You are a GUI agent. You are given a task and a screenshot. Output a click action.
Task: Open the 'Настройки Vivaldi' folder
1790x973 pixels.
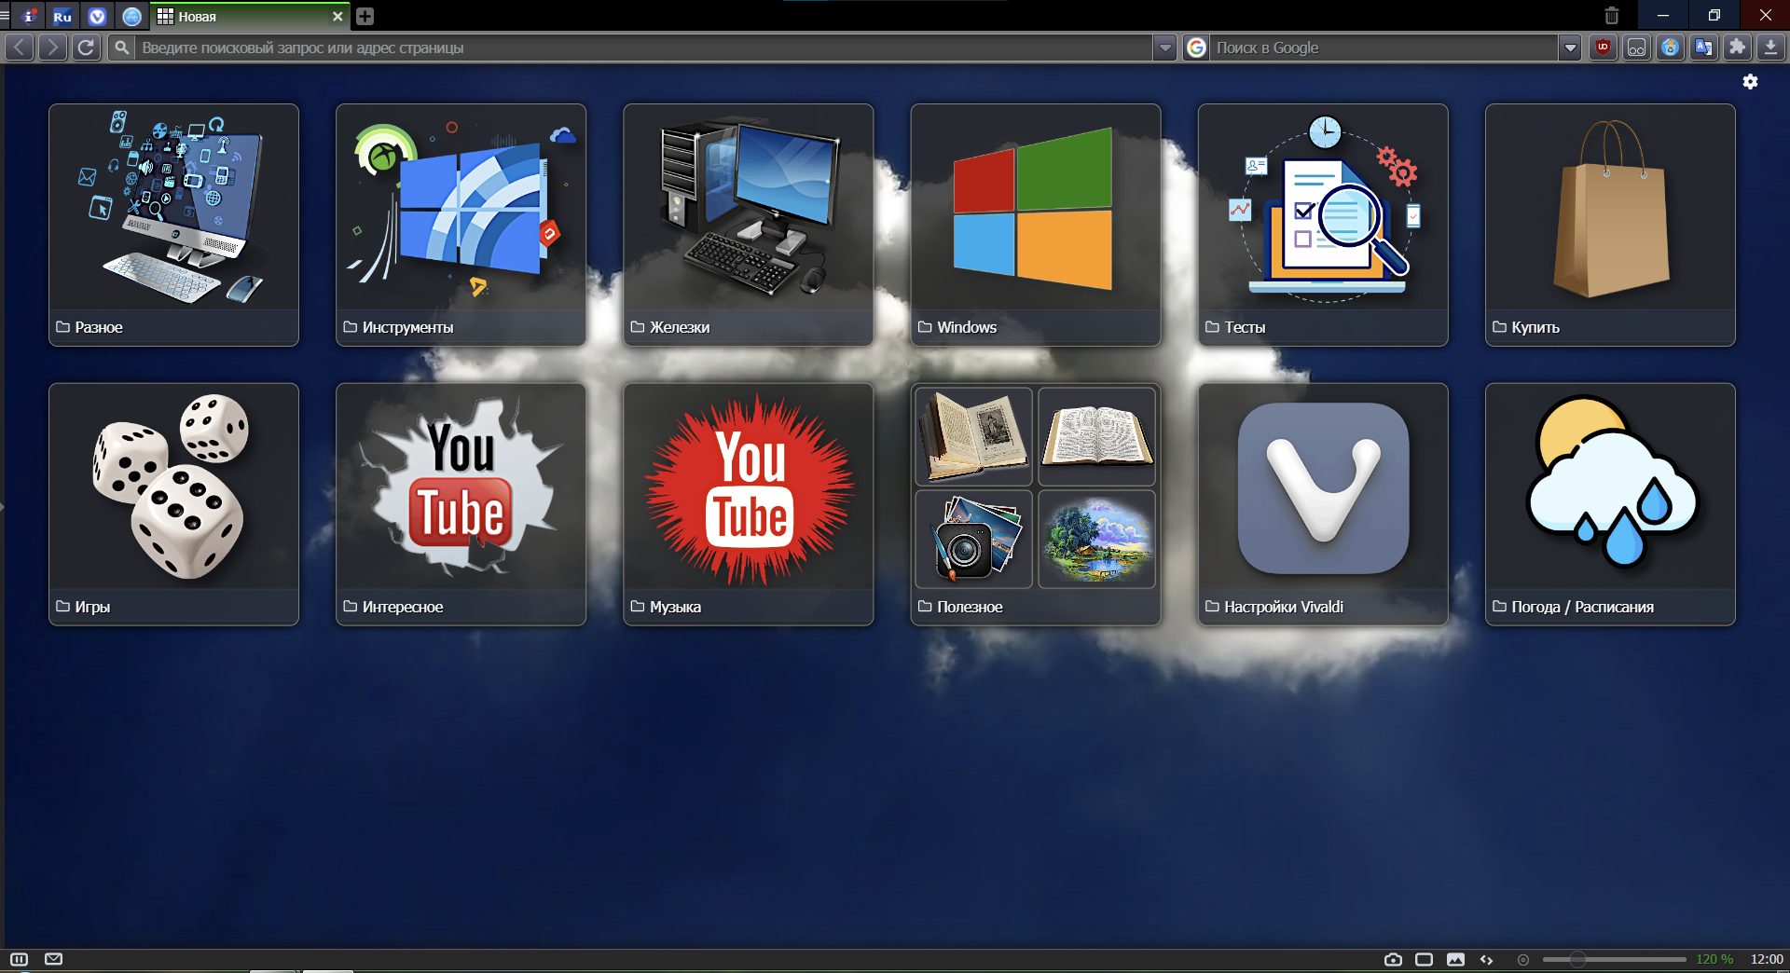(x=1323, y=504)
